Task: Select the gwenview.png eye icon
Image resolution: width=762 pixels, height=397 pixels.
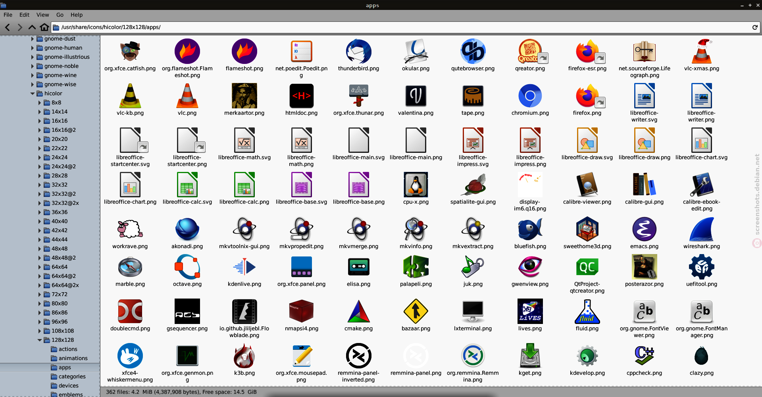Action: [530, 267]
